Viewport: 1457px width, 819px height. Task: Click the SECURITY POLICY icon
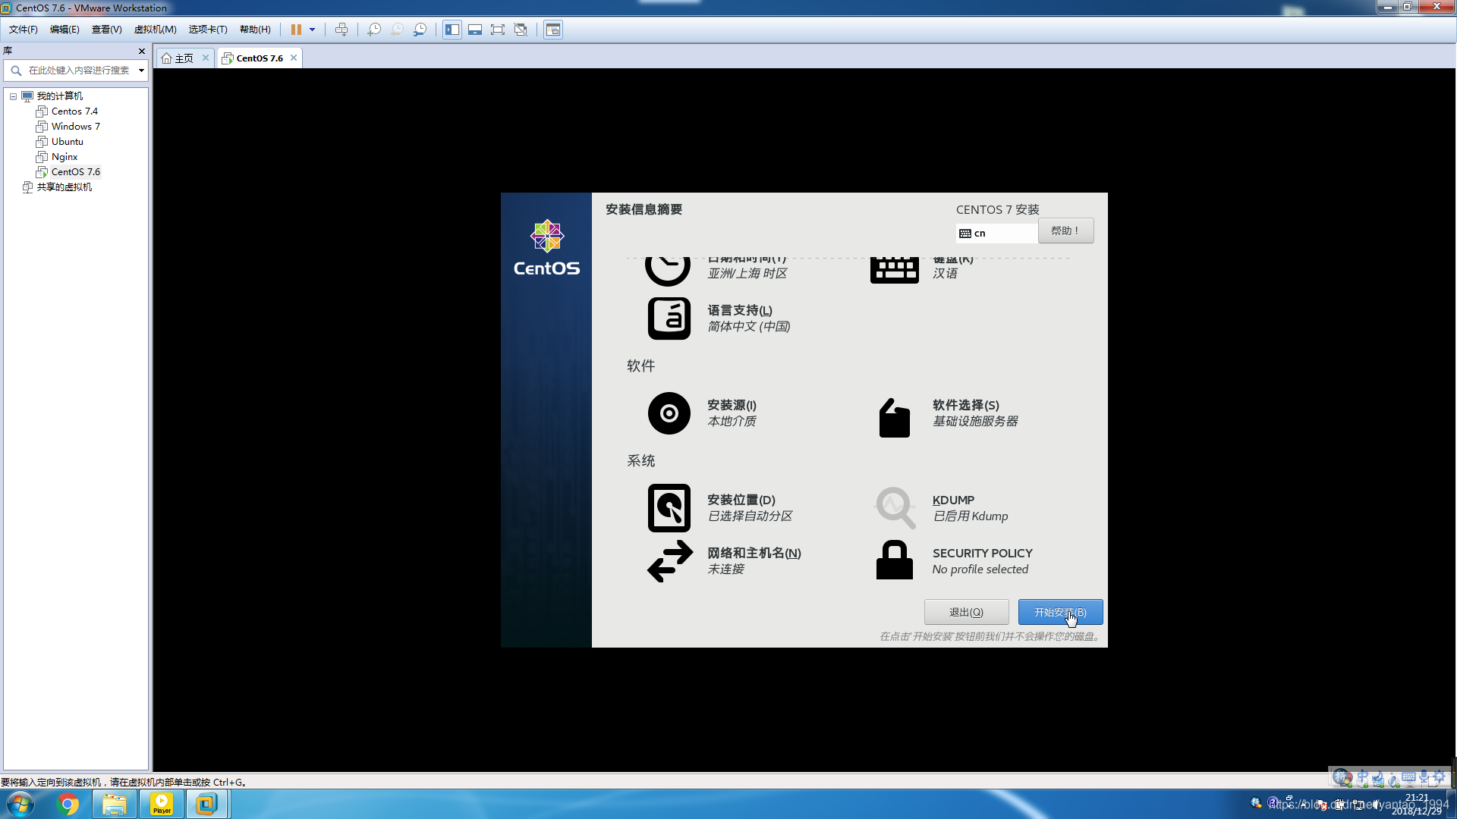pyautogui.click(x=894, y=560)
